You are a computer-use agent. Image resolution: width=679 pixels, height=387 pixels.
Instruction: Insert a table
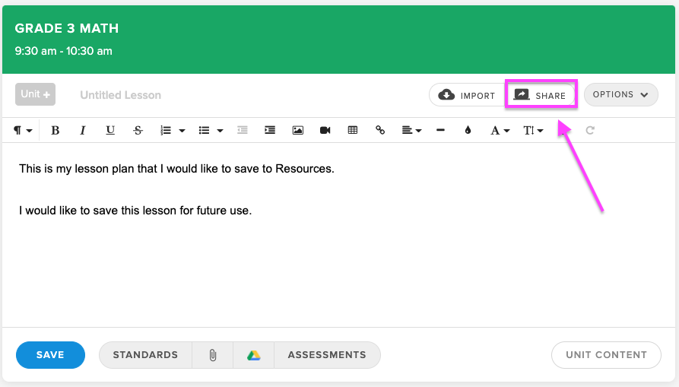coord(353,130)
